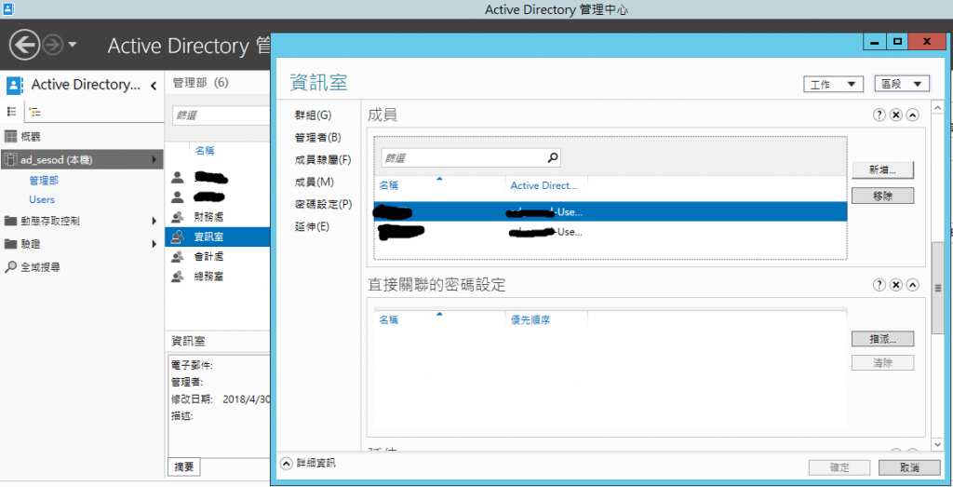Switch to tree view icon
This screenshot has height=487, width=953.
(34, 112)
